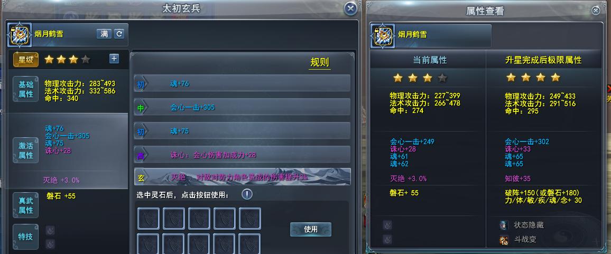Click the exclamation info icon above spirit stone slots
The image size is (611, 254).
click(x=247, y=194)
